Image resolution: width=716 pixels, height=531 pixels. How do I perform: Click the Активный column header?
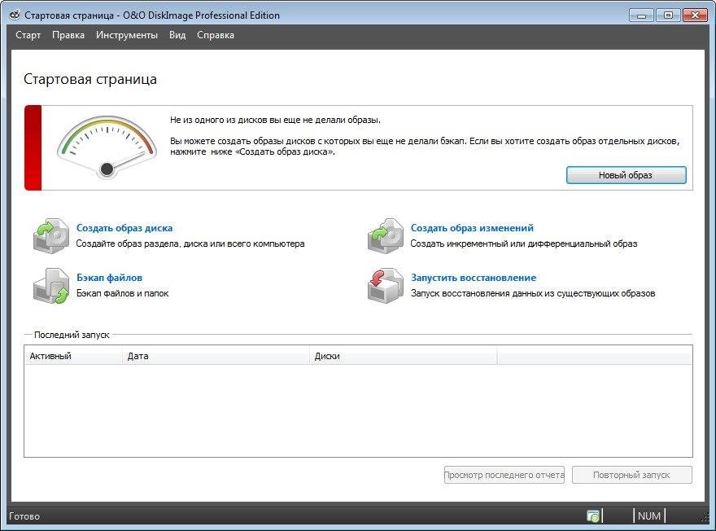(73, 356)
